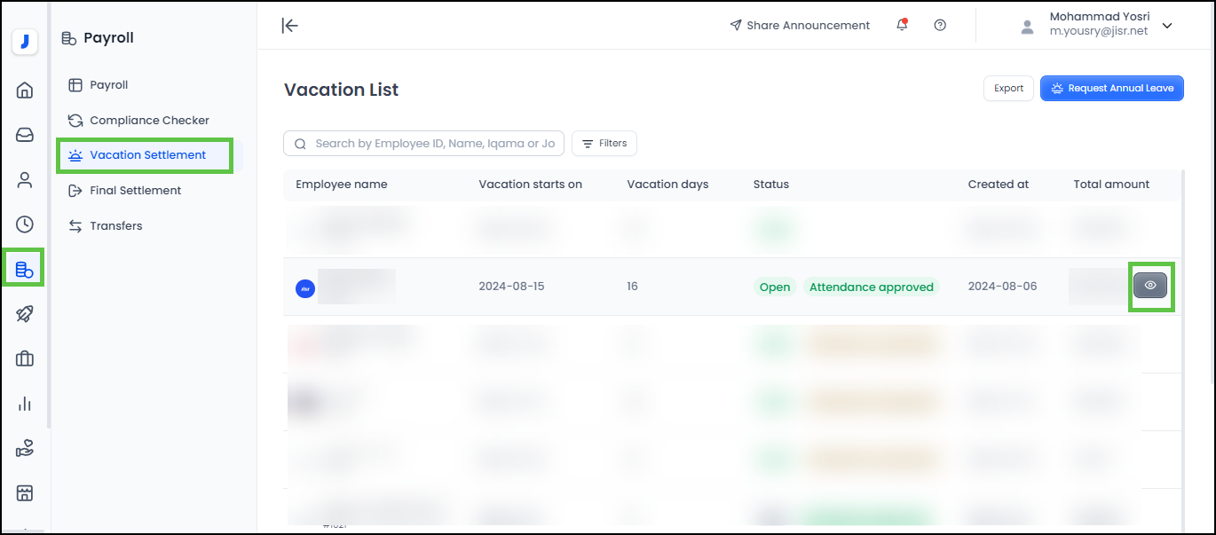Viewport: 1216px width, 535px height.
Task: Open the rocket icon in the sidebar
Action: 25,314
